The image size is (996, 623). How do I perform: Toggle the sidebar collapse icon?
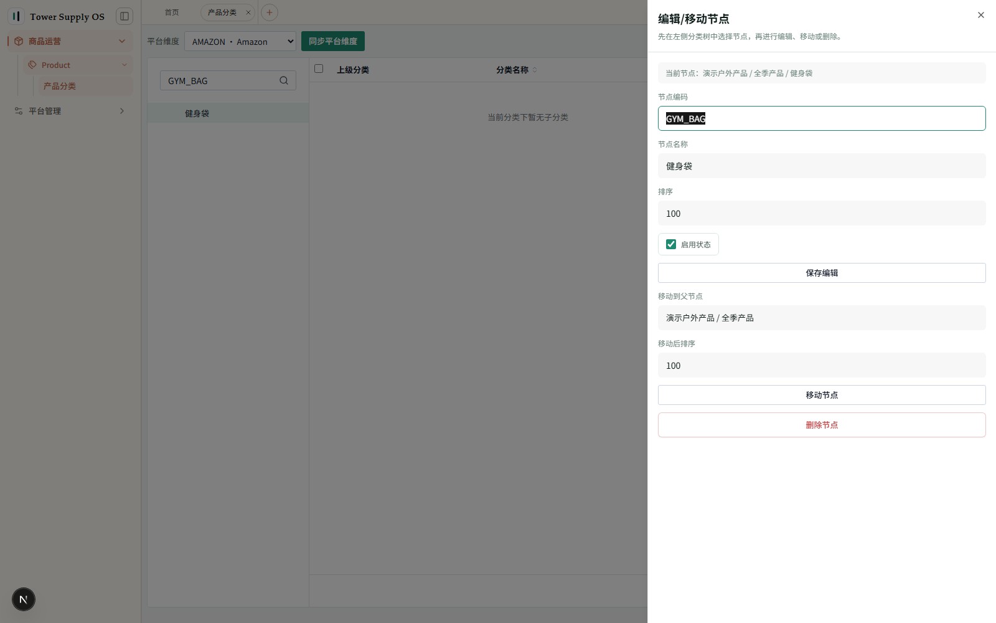point(125,16)
